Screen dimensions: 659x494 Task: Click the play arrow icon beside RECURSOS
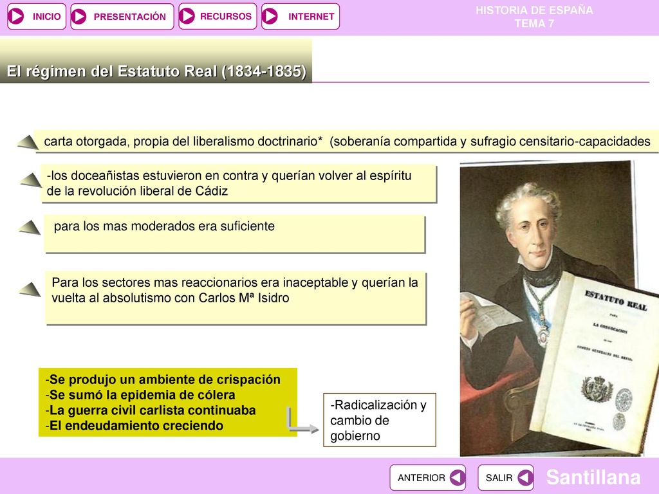pos(187,16)
